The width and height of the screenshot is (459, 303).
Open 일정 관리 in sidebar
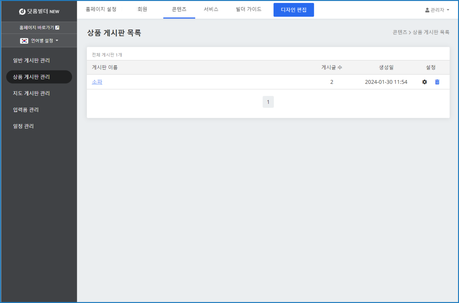(x=23, y=126)
